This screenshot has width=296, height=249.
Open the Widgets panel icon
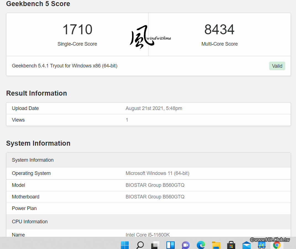[x=171, y=245]
